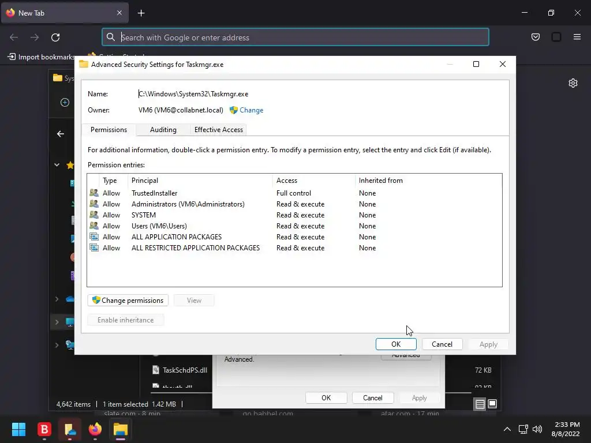591x443 pixels.
Task: Select the TrustedInstaller permission entry
Action: tap(294, 193)
